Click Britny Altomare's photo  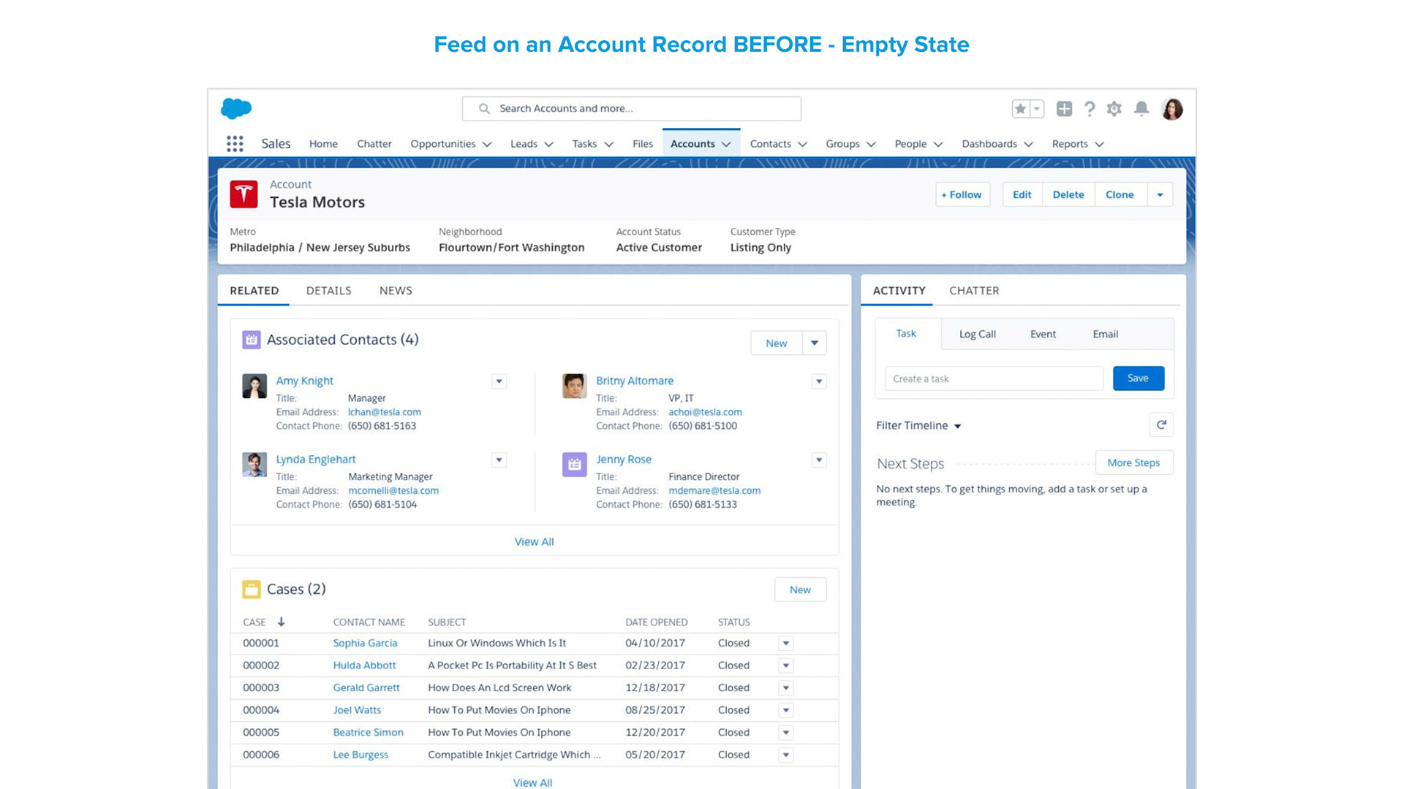click(x=574, y=386)
